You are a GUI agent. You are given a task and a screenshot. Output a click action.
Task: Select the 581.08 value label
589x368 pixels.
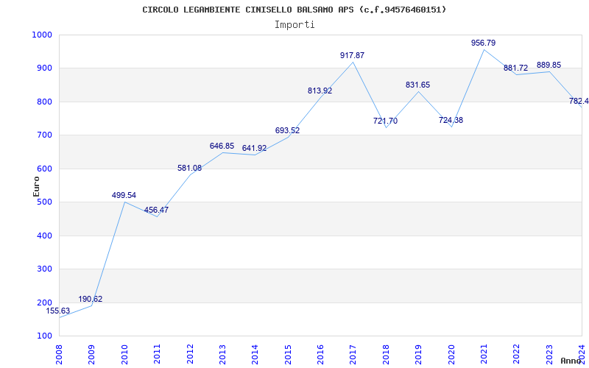tap(190, 169)
